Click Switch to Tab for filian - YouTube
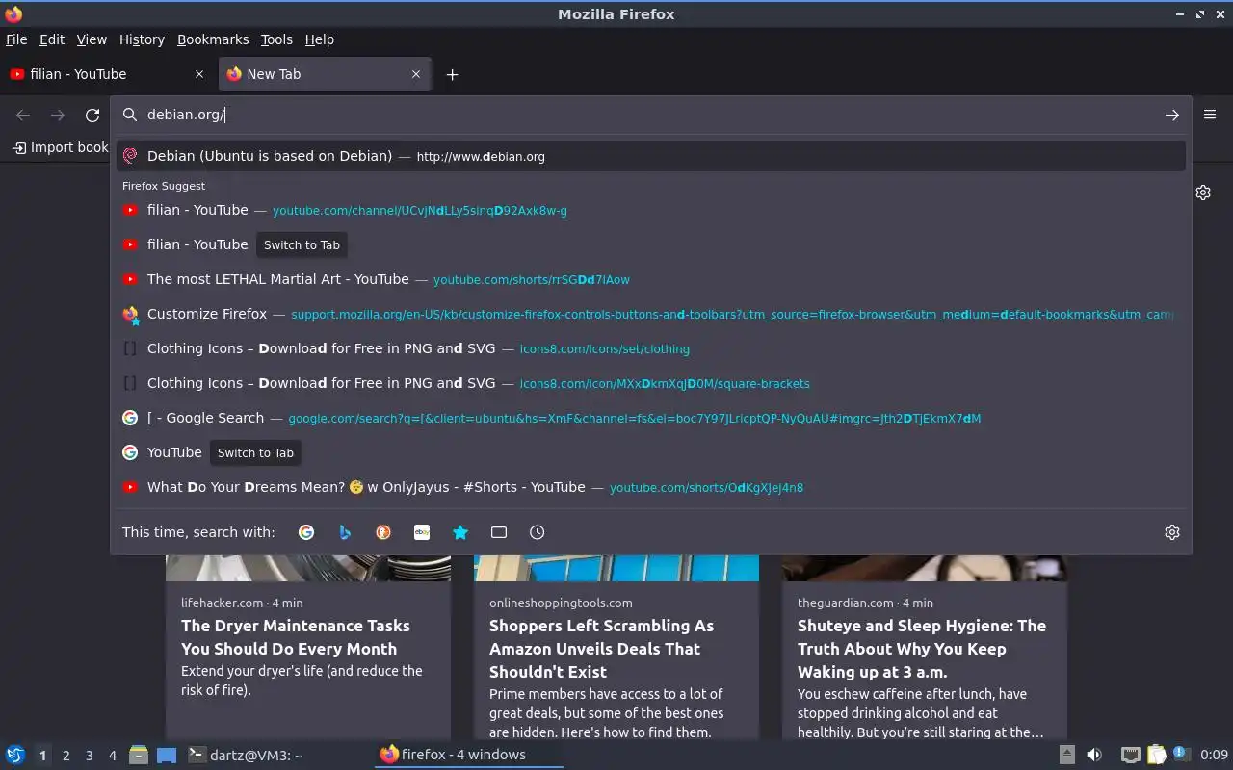Viewport: 1233px width, 770px height. coord(302,244)
